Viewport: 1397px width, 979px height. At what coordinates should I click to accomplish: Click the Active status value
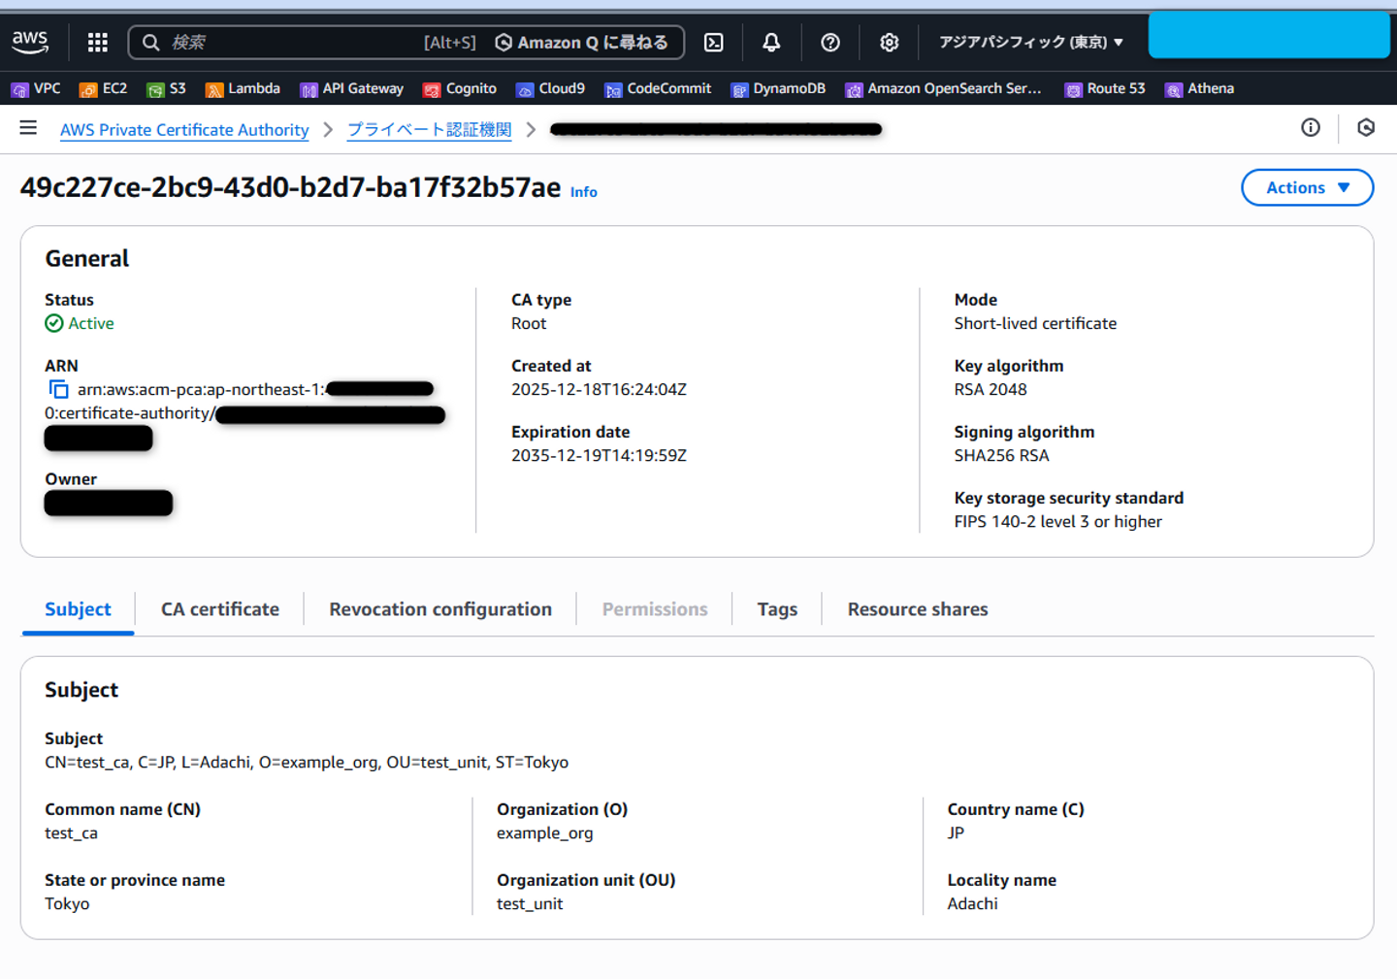(x=80, y=323)
